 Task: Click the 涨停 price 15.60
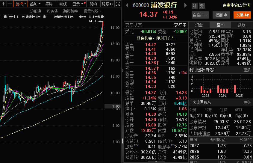[x=151, y=125]
